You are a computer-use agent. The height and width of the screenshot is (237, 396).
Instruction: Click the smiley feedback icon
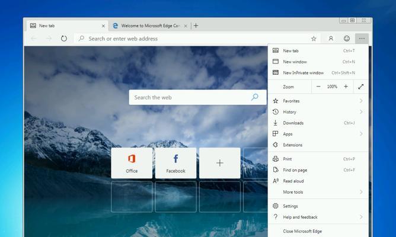(347, 39)
